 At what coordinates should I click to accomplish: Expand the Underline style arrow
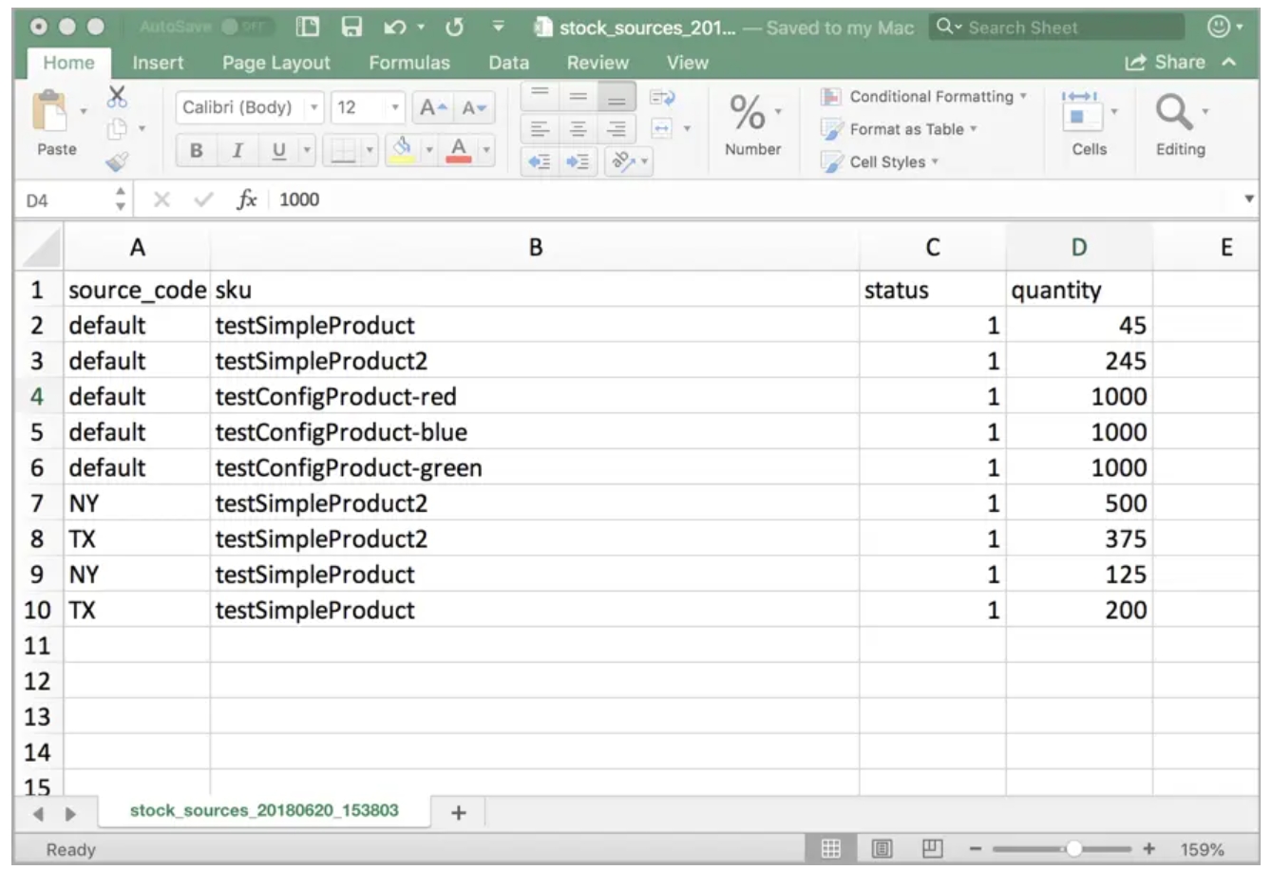point(306,150)
